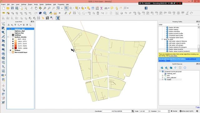The width and height of the screenshot is (200, 113).
Task: Click the Remove Layer icon in Layers Panel
Action: tap(30, 25)
